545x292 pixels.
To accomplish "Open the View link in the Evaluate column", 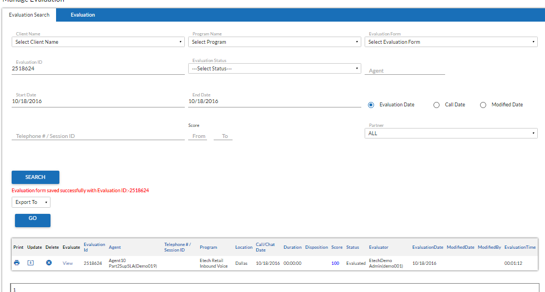I will point(68,263).
